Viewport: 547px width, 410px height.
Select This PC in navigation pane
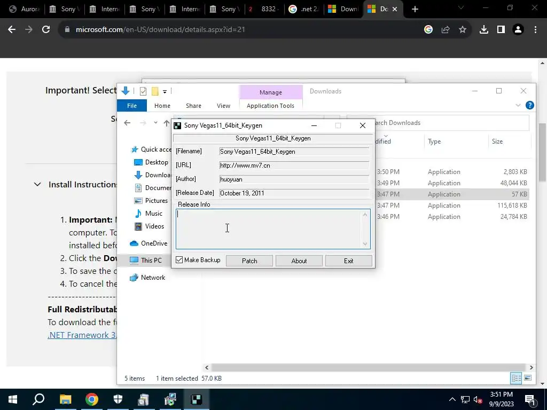(x=146, y=261)
